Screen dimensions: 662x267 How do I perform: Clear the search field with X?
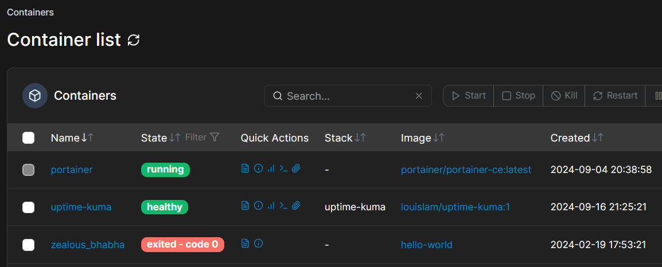pos(419,96)
